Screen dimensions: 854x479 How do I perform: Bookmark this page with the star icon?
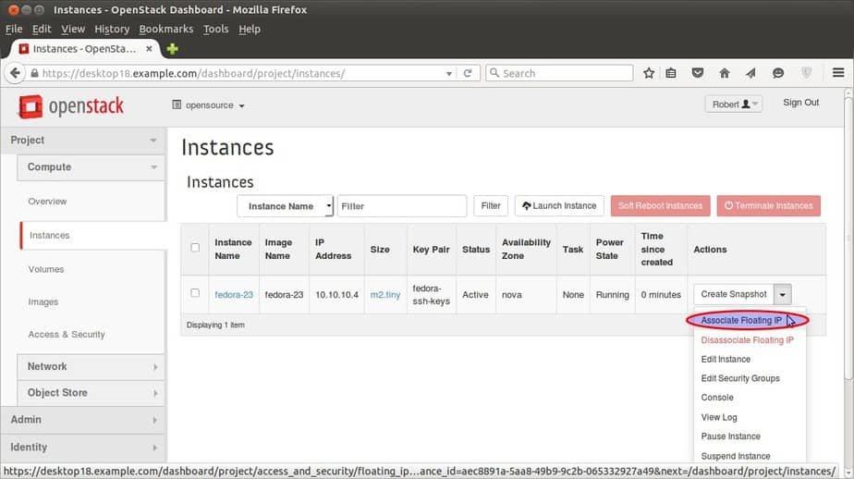click(648, 73)
